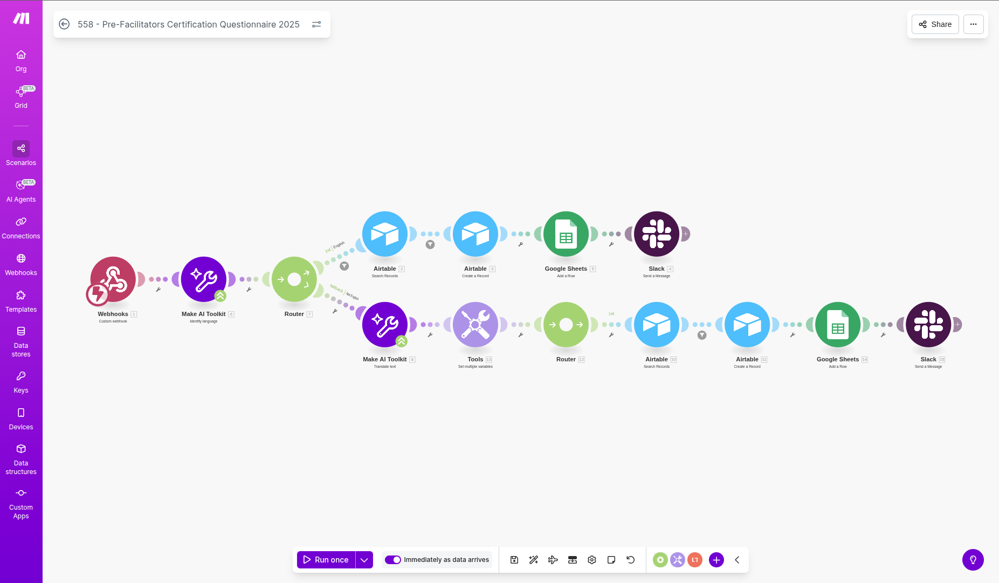The width and height of the screenshot is (999, 583).
Task: Go back using the arrow beside scenario title
Action: tap(64, 24)
